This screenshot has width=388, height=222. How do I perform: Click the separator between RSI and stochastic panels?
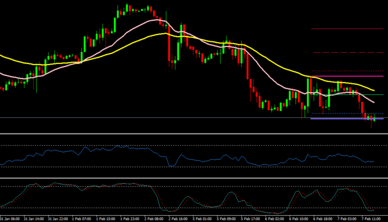click(x=194, y=178)
